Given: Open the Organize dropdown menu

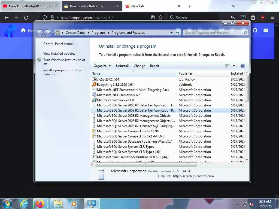Looking at the screenshot, I should (102, 66).
